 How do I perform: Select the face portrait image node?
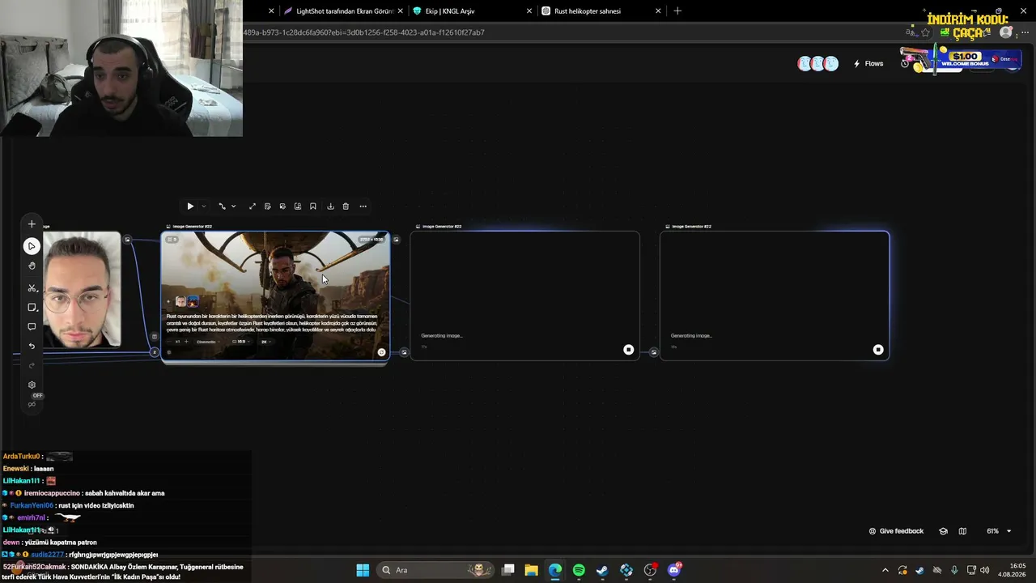[81, 289]
